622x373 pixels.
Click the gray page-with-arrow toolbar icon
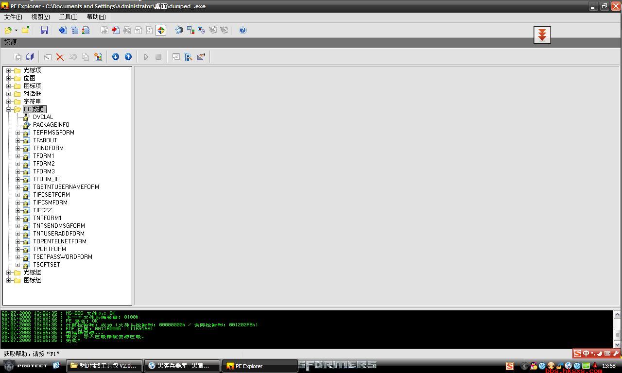click(104, 30)
